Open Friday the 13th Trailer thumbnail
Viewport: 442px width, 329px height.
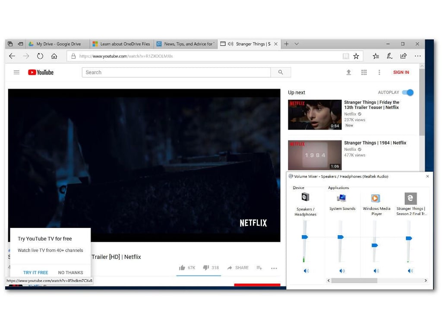tap(315, 115)
